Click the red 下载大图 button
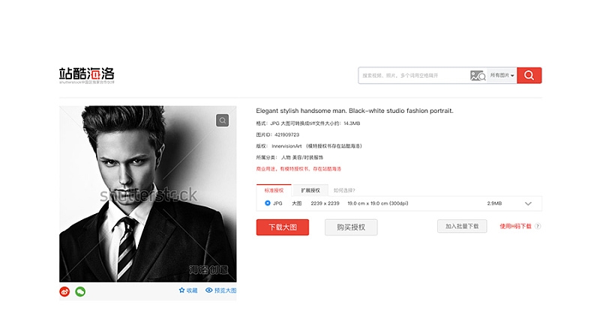 [x=283, y=227]
